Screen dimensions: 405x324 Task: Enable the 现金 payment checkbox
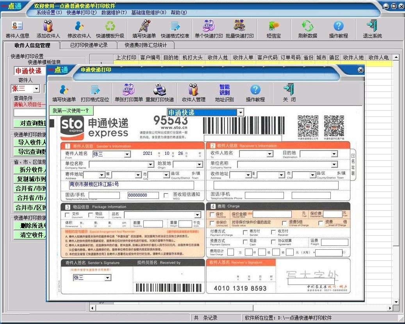tap(244, 241)
